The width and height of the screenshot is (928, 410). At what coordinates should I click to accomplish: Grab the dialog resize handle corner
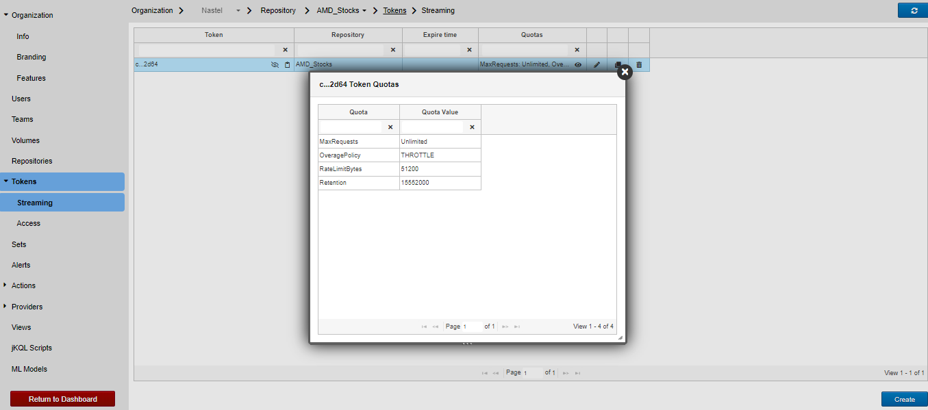tap(620, 338)
